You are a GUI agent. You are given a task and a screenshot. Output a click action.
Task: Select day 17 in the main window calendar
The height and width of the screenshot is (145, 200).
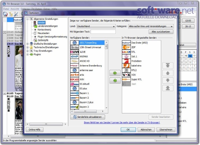pyautogui.click(x=194, y=56)
